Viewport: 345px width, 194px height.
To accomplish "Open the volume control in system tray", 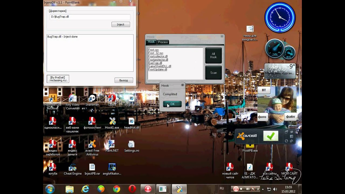I will tap(275, 189).
